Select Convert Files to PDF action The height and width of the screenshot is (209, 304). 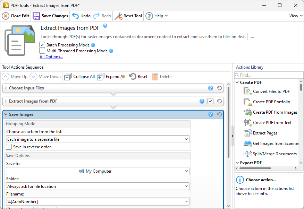pyautogui.click(x=267, y=92)
